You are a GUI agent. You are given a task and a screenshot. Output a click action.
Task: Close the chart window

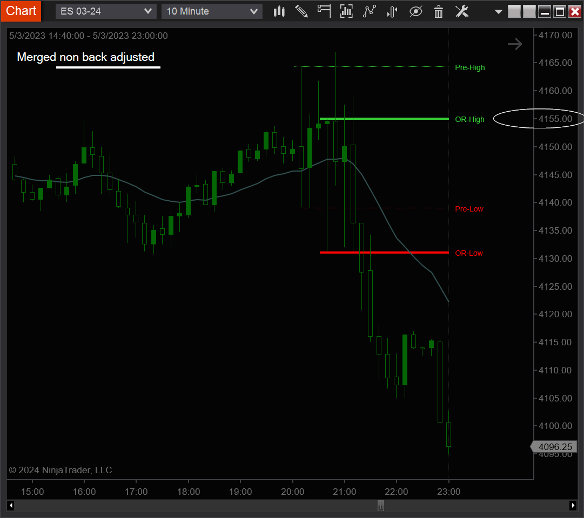(x=575, y=11)
